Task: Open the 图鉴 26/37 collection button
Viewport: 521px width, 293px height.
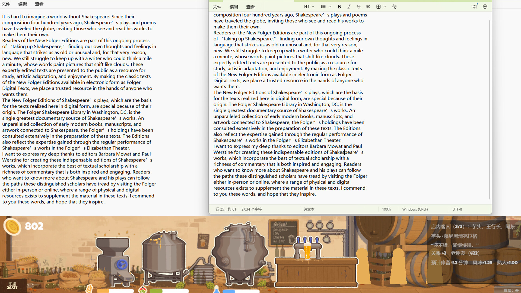Action: (x=12, y=286)
